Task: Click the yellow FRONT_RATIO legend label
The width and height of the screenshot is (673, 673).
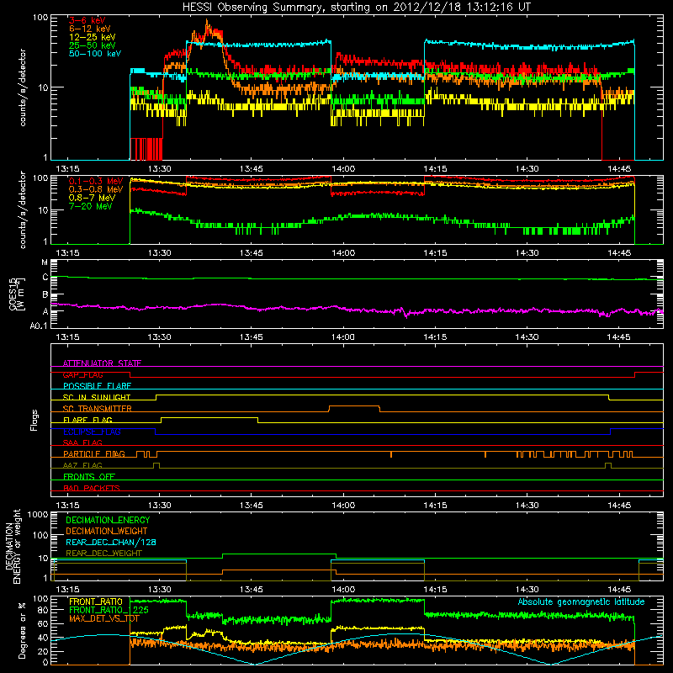Action: pyautogui.click(x=96, y=601)
